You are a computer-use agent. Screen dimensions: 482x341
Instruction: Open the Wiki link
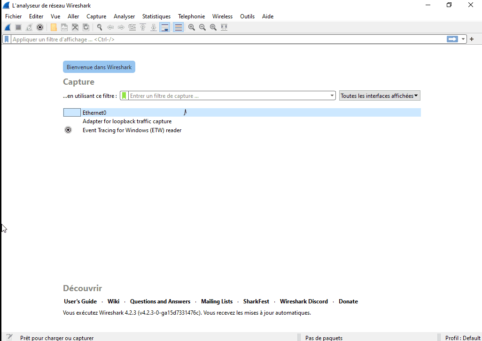tap(113, 301)
